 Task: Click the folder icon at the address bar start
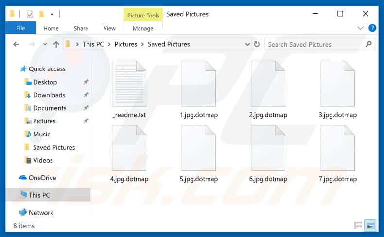[68, 44]
